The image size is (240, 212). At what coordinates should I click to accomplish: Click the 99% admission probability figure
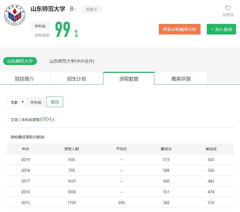coord(67,29)
